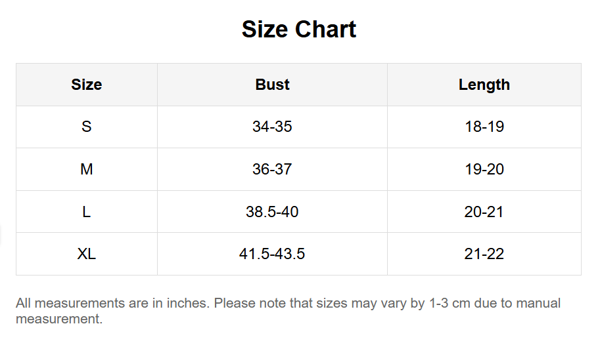This screenshot has width=600, height=347.
Task: Click the 21-22 length value
Action: (484, 254)
